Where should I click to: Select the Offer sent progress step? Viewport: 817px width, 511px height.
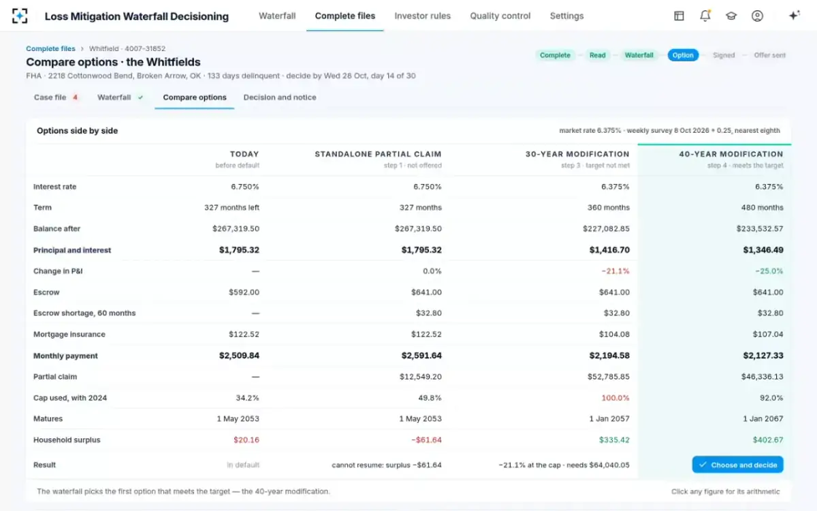[x=770, y=55]
